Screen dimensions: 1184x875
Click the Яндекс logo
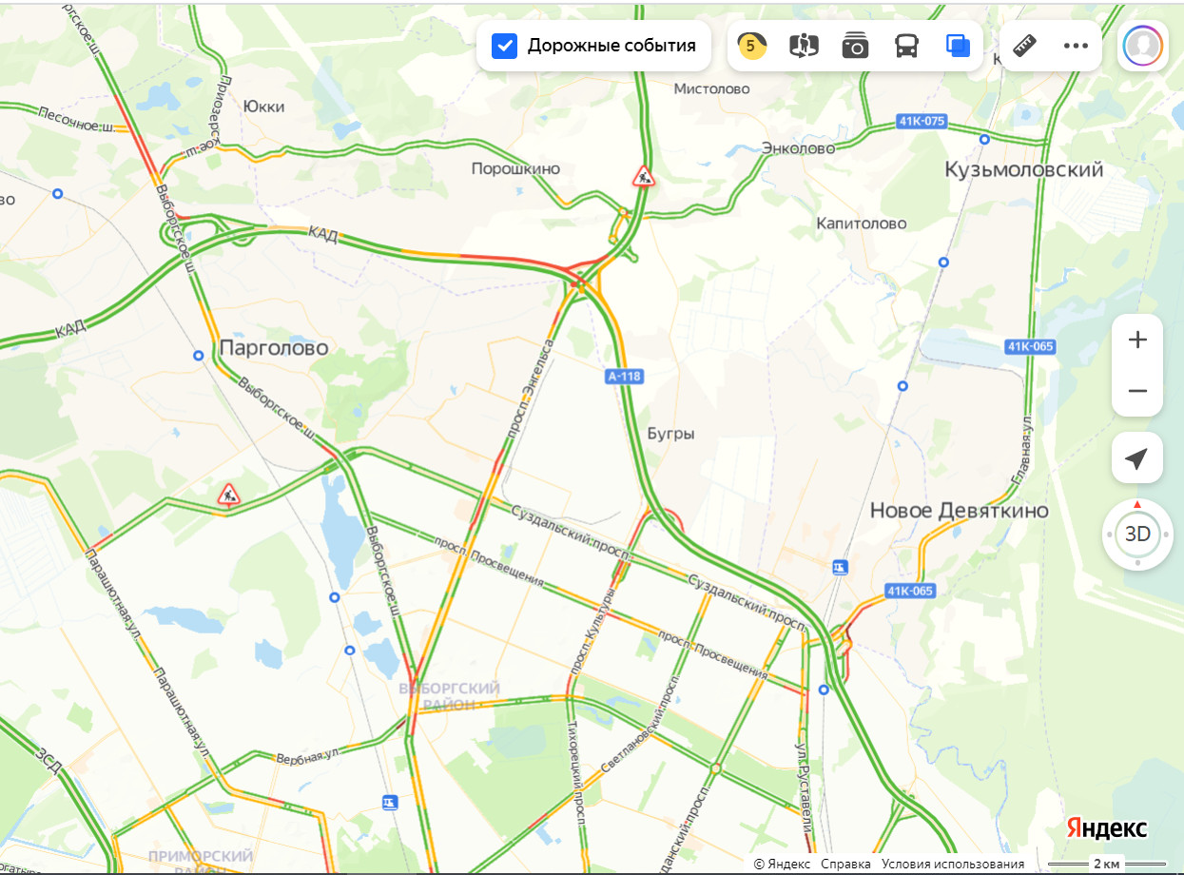click(1107, 827)
